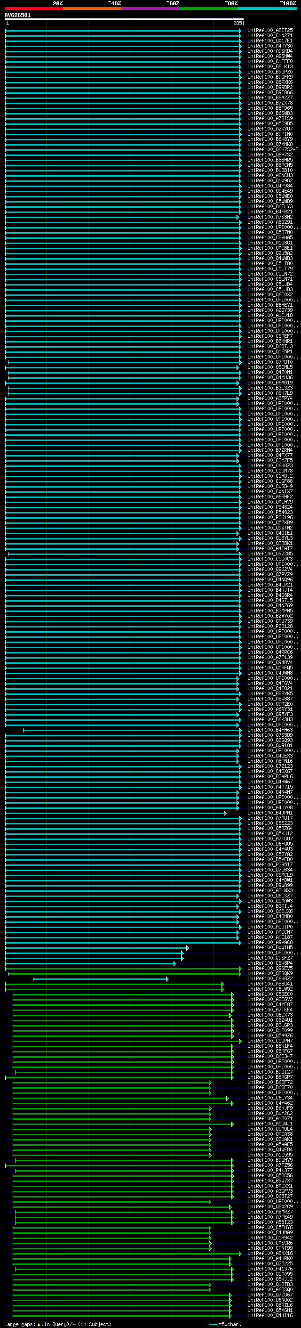Select label UniRef100_B8LKI3
This screenshot has height=1328, width=301.
pyautogui.click(x=270, y=66)
